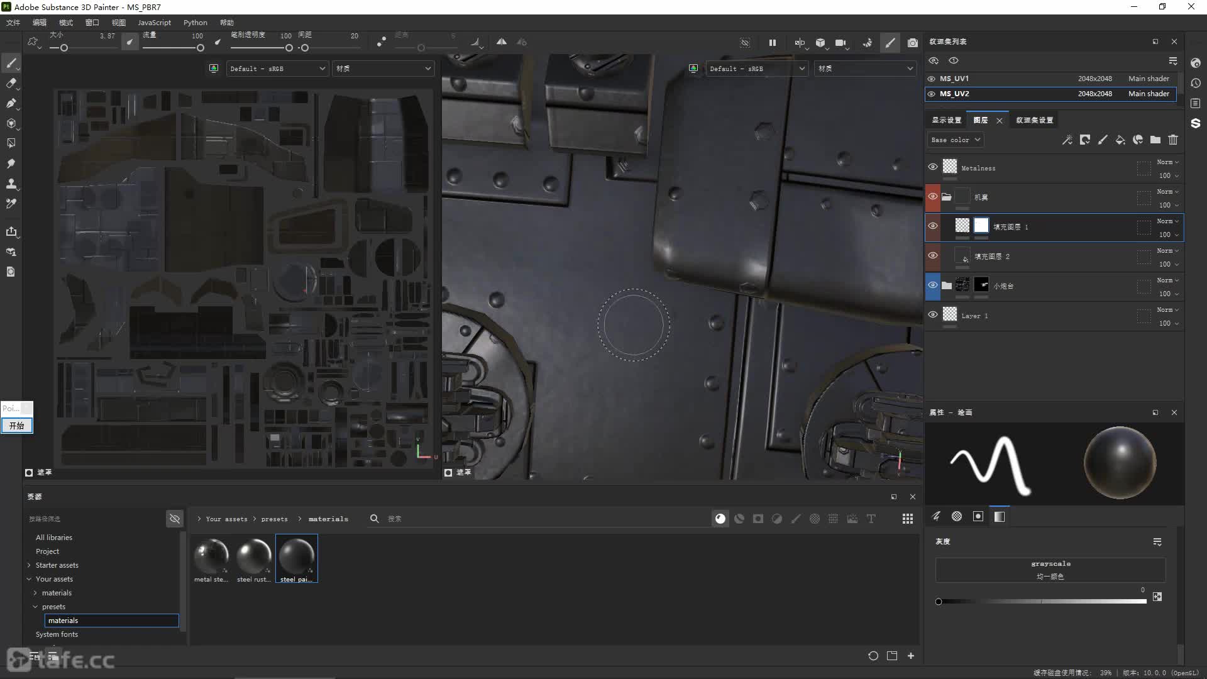Open Substance 3D assets 'S' icon
The width and height of the screenshot is (1207, 679).
click(x=1196, y=123)
